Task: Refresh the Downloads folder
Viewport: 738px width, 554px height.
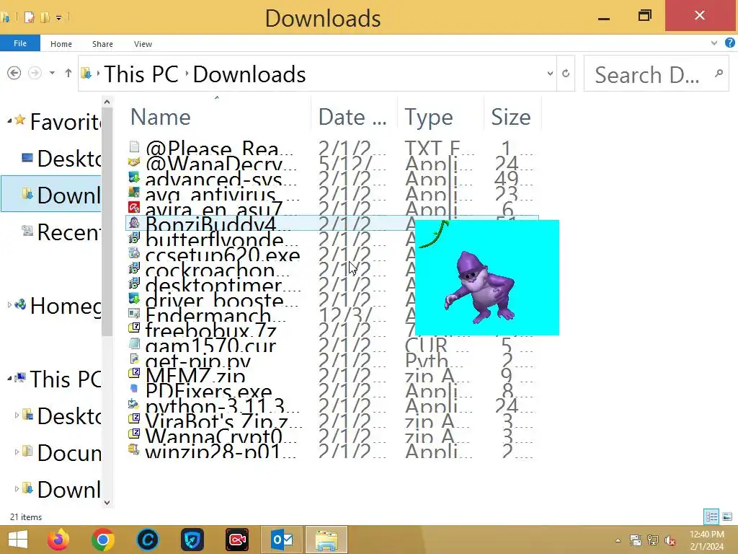Action: click(x=566, y=74)
